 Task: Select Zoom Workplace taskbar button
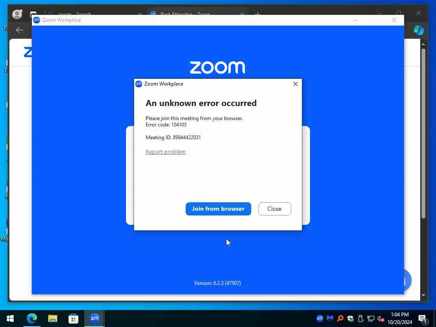coord(94,318)
